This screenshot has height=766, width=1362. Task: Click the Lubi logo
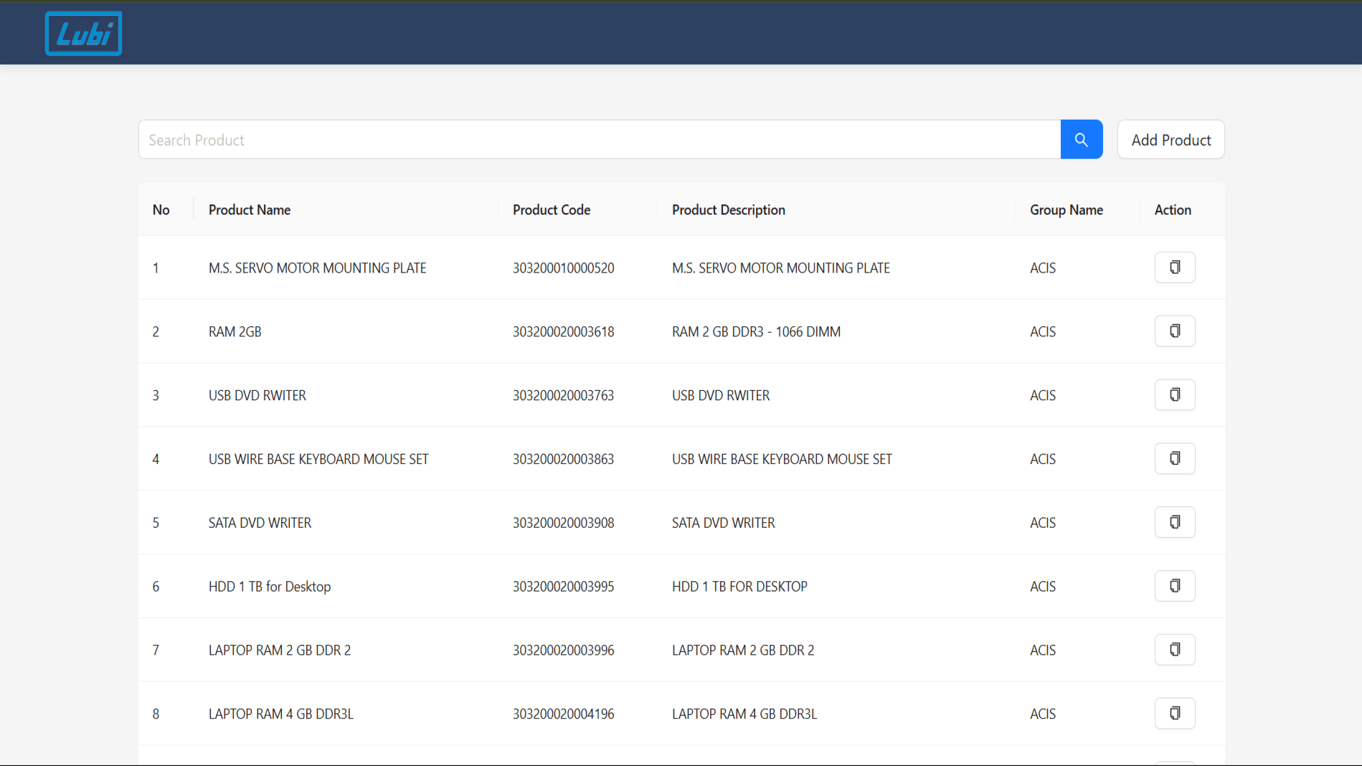[x=83, y=34]
